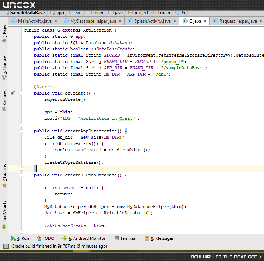
Task: Open the 4: Run tool window
Action: click(20, 238)
